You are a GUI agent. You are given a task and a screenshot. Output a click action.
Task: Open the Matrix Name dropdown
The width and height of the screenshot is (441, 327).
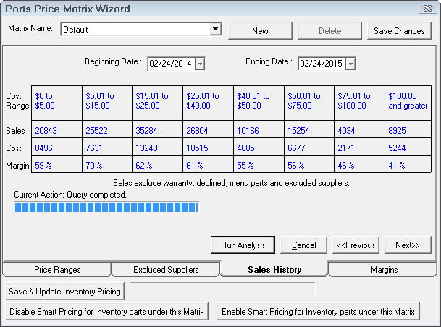pyautogui.click(x=215, y=30)
